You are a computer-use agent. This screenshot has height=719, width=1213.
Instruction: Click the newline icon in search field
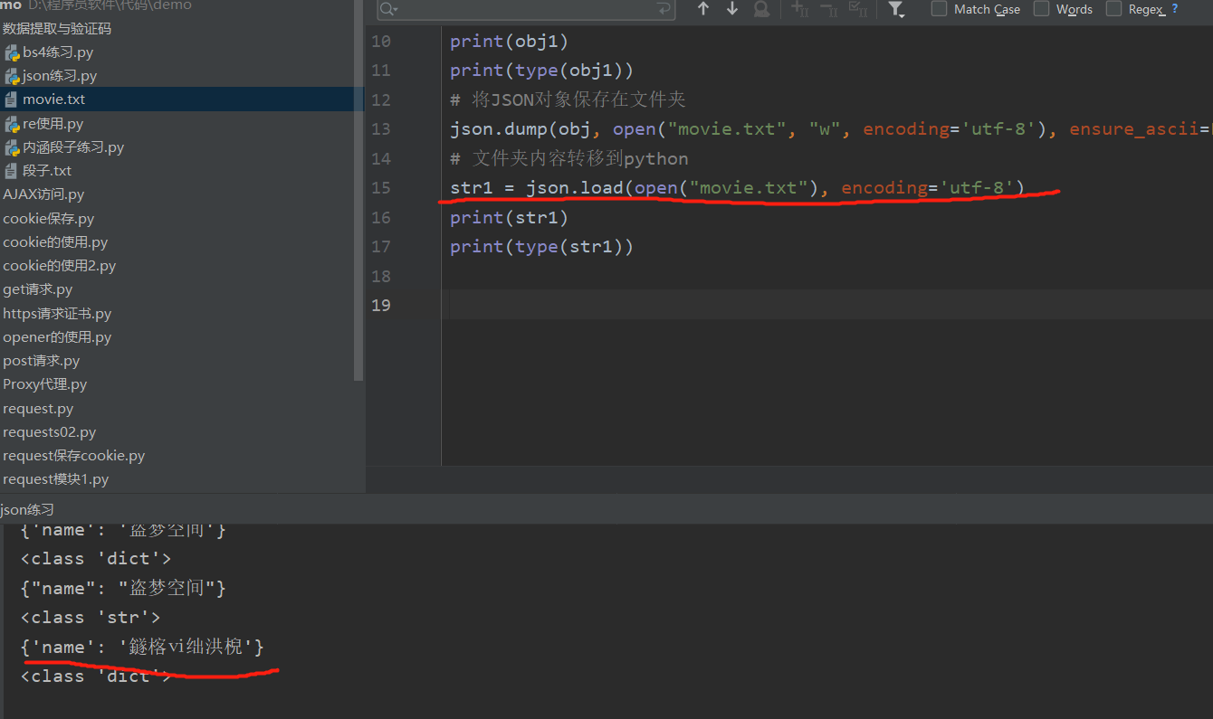pyautogui.click(x=665, y=9)
